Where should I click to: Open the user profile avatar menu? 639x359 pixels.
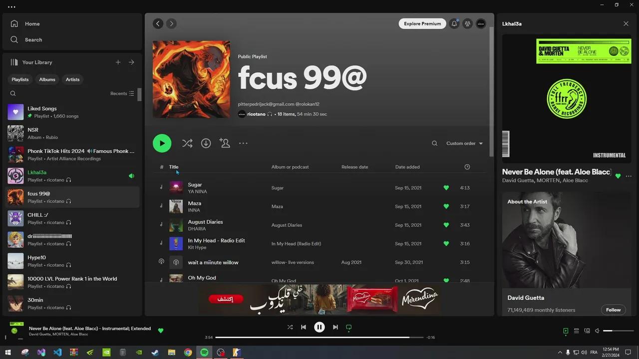coord(481,23)
